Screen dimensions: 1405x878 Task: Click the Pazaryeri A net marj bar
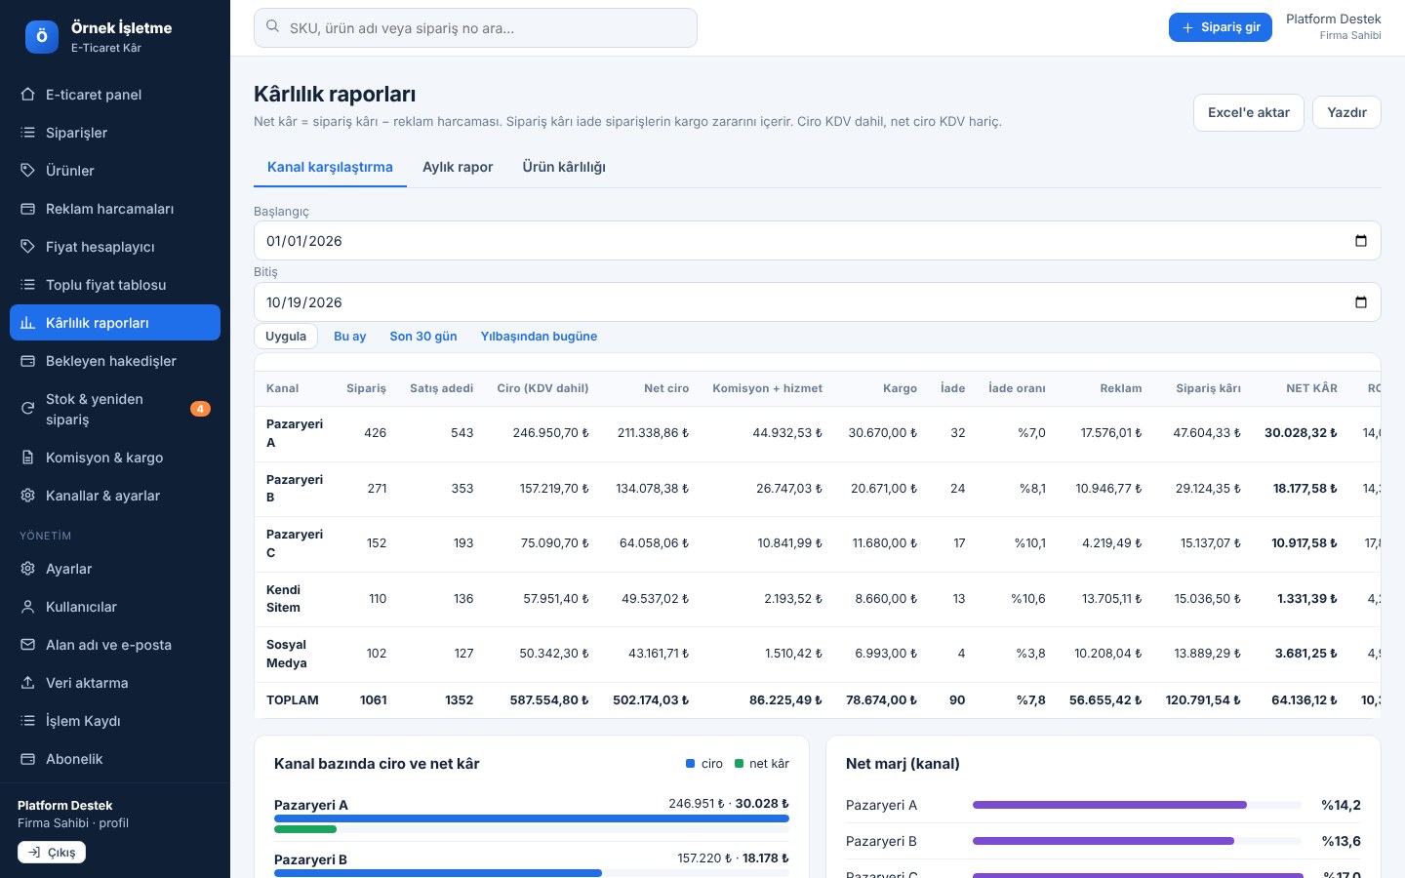[1137, 805]
